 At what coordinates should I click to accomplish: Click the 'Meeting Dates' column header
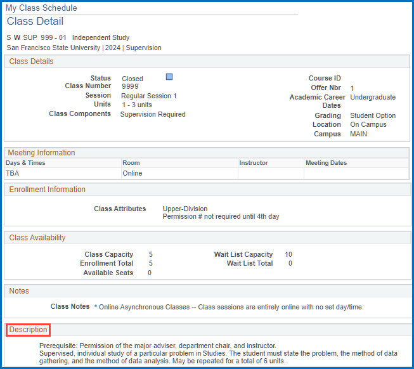(x=326, y=163)
